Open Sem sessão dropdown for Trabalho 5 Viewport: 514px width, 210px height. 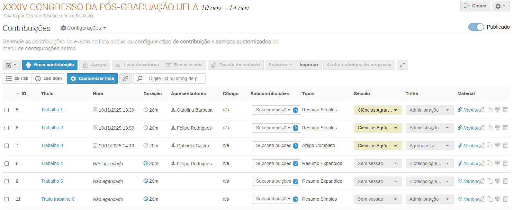pos(377,181)
